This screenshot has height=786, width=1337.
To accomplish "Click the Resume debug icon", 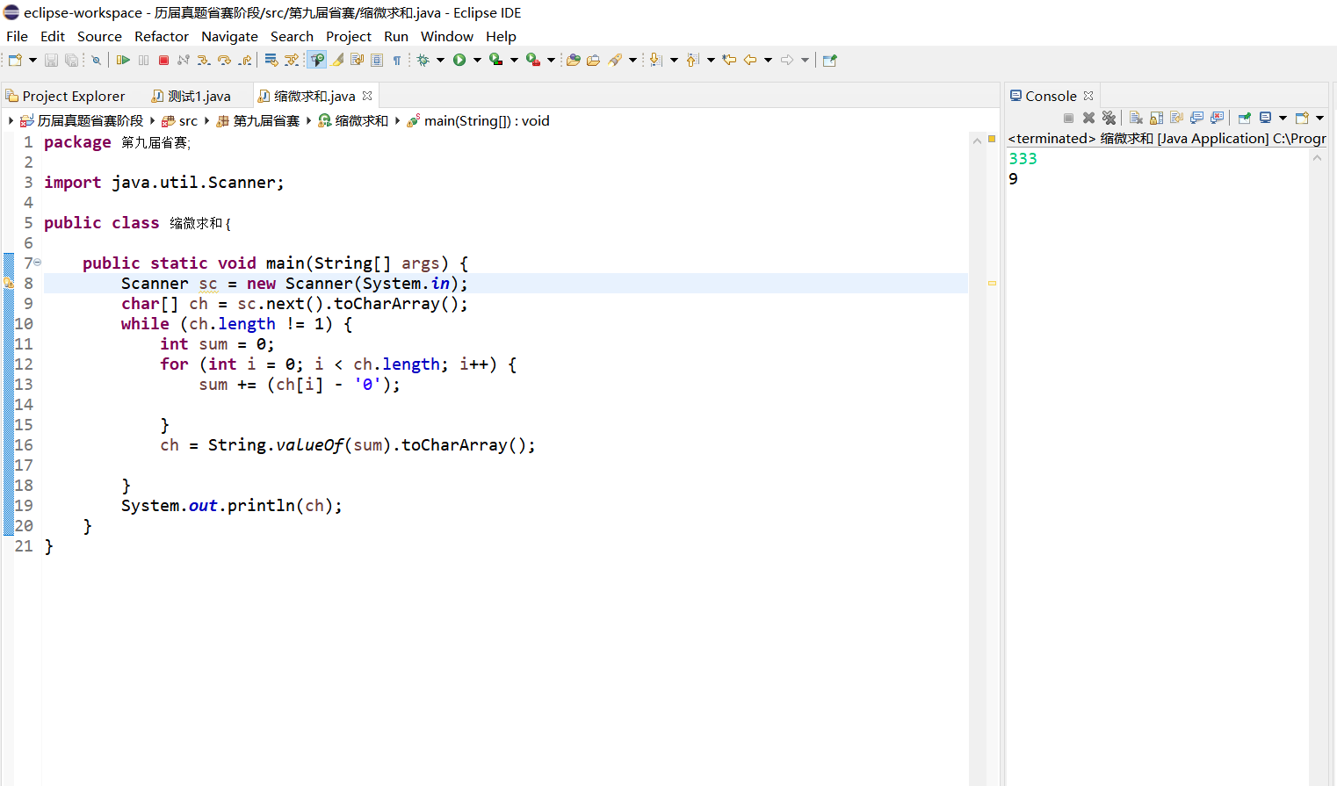I will [123, 60].
